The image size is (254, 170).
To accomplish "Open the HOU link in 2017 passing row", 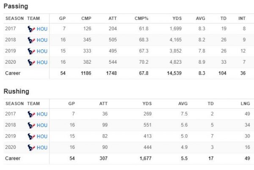I will tap(42, 29).
